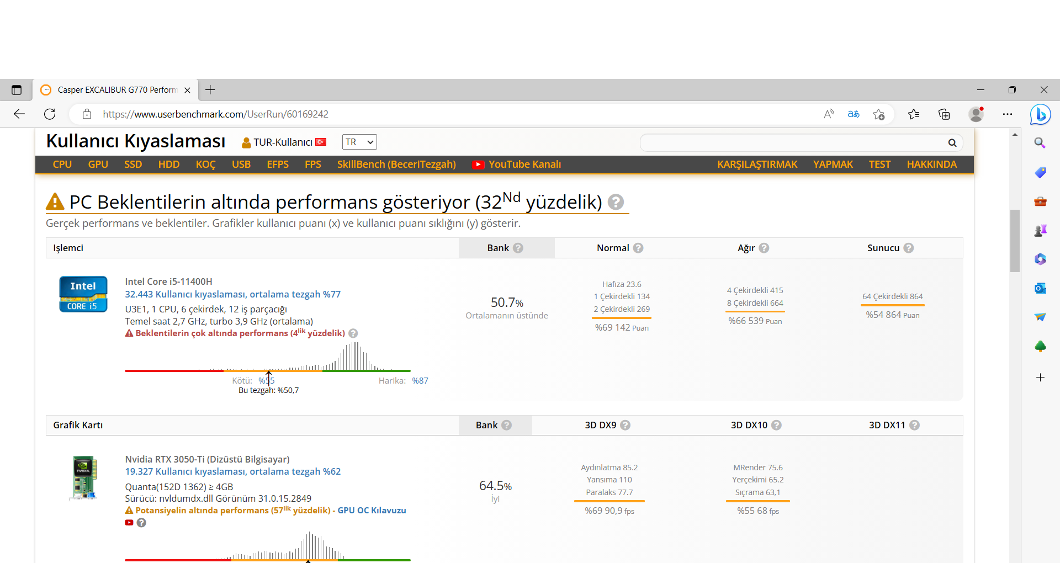Click help icon next to Sunucu

(909, 248)
